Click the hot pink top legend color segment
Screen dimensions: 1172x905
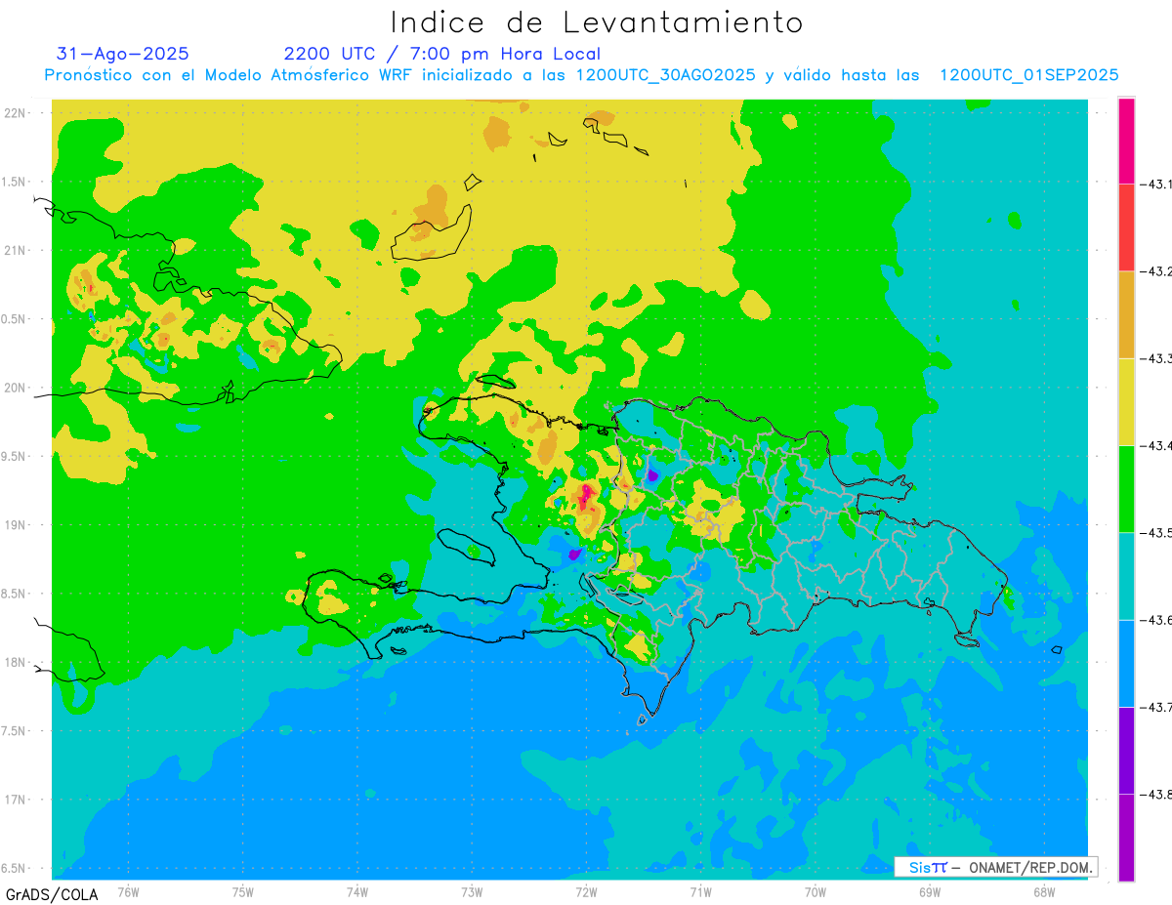[x=1126, y=141]
